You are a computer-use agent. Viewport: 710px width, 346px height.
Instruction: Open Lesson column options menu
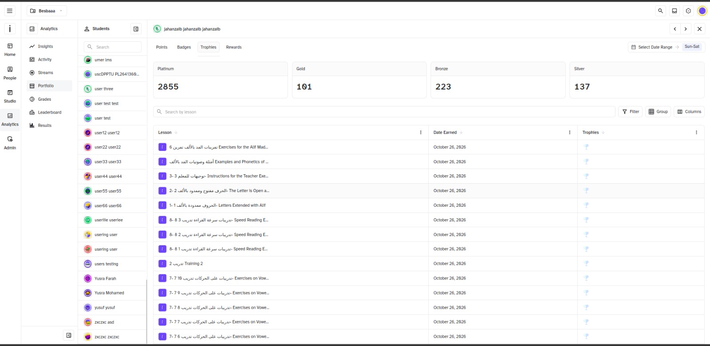tap(421, 133)
